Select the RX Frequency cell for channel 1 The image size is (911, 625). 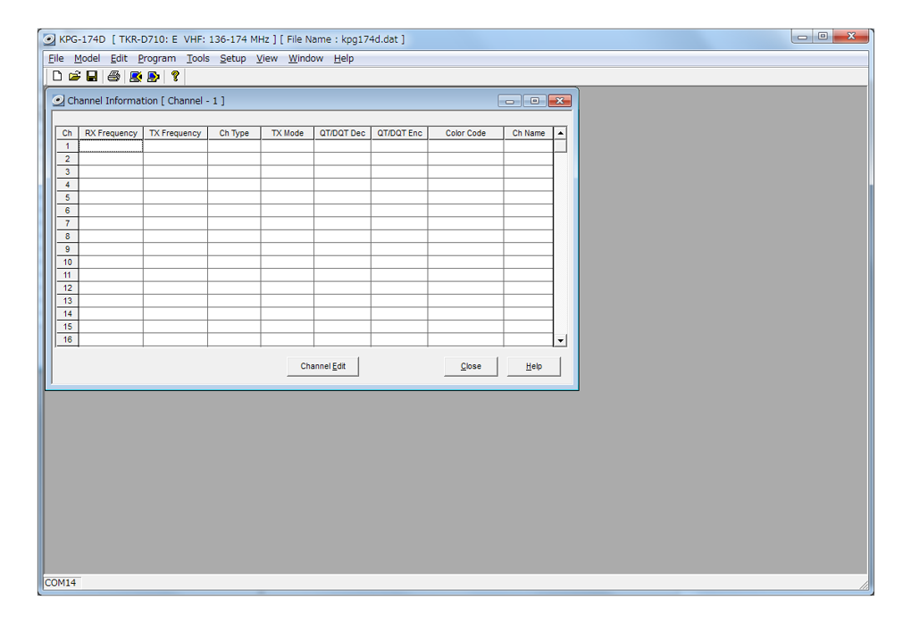(x=111, y=146)
